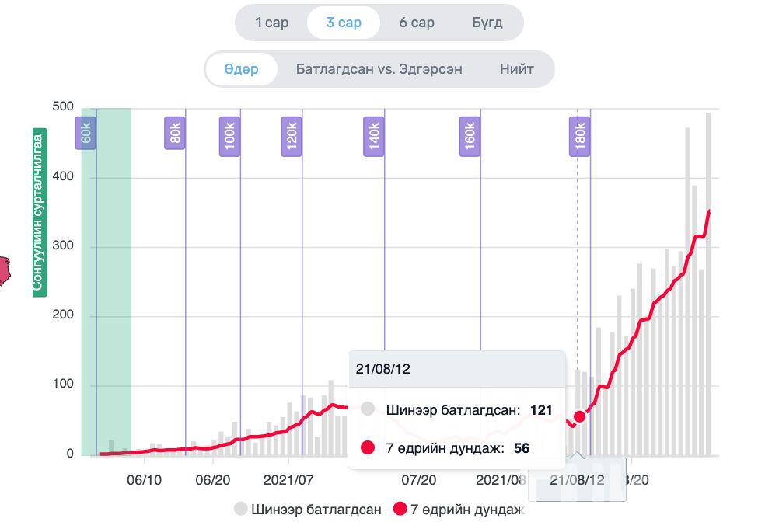The width and height of the screenshot is (758, 529).
Task: Click the 160k milestone marker
Action: tap(469, 133)
